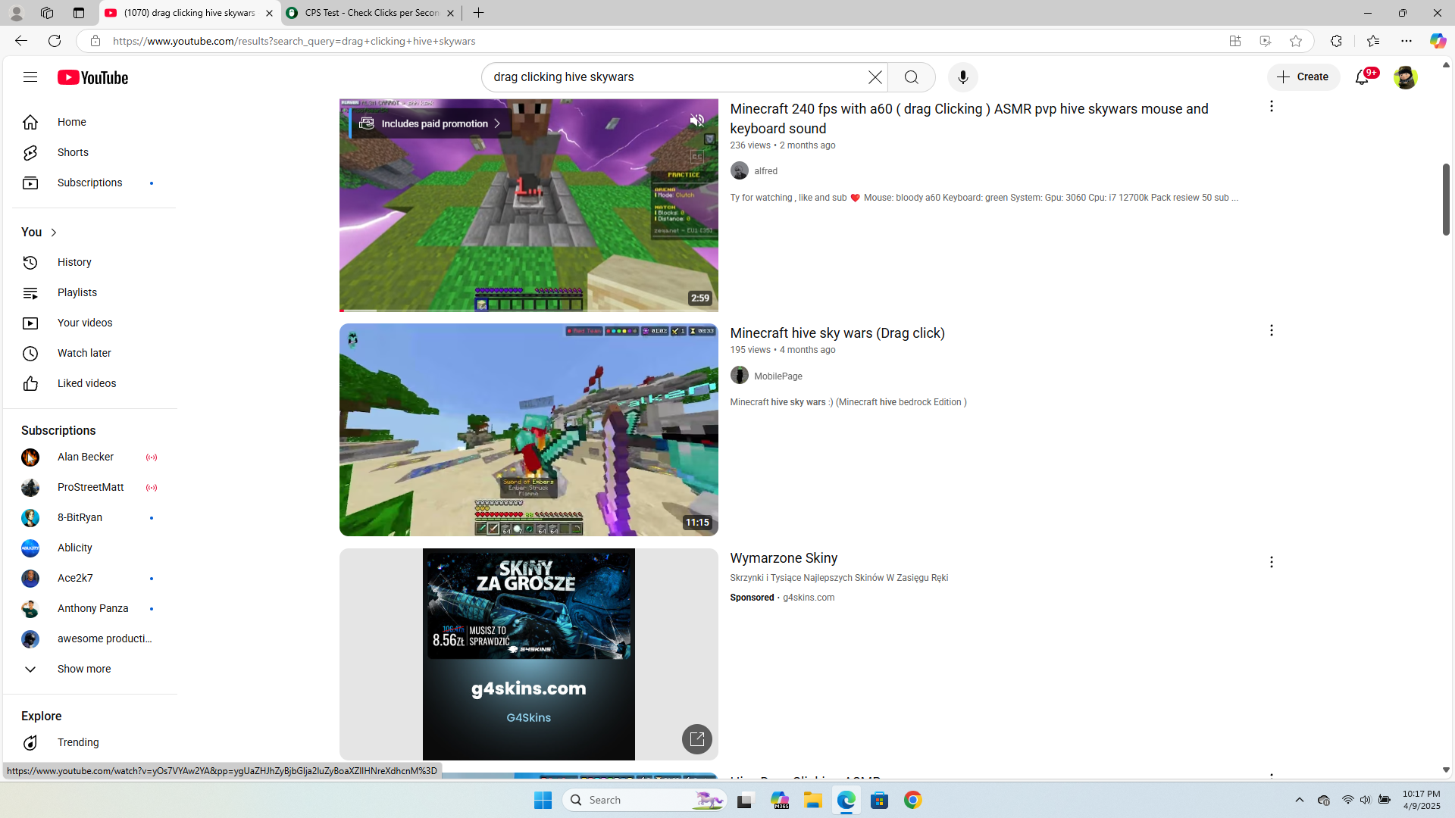
Task: Click the address bar URL
Action: coord(294,41)
